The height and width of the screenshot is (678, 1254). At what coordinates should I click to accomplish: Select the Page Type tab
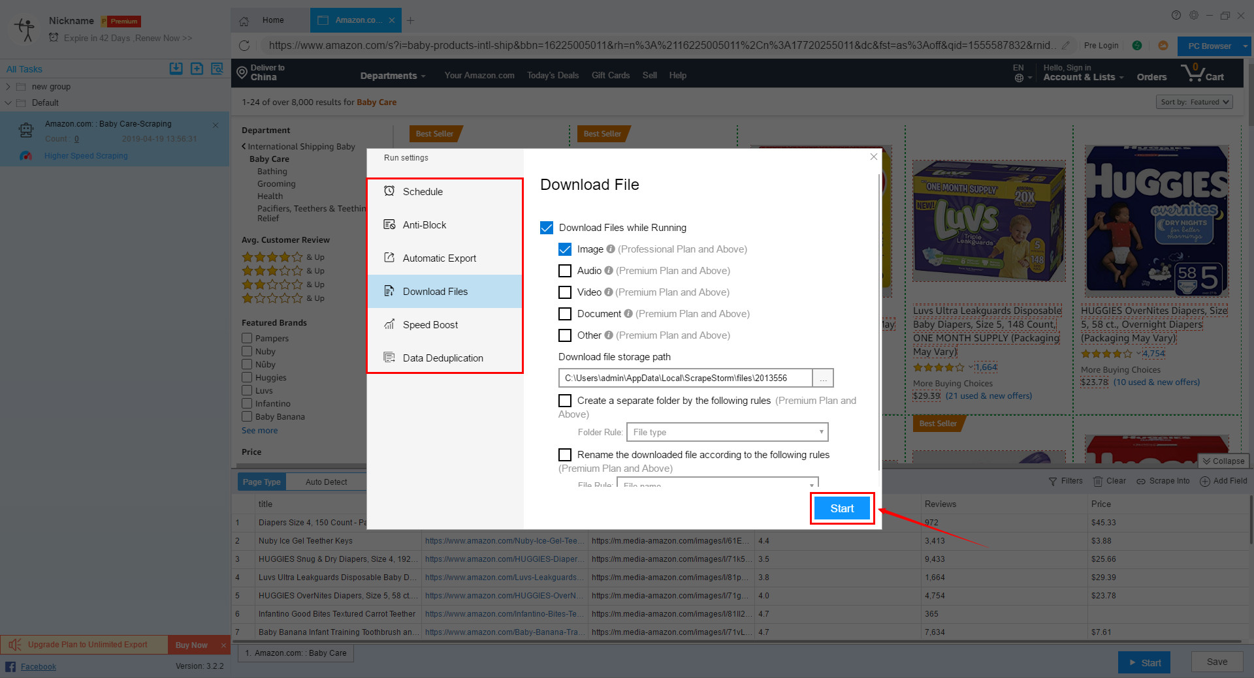[x=262, y=482]
